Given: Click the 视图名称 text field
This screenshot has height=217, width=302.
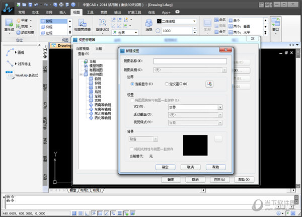Looking at the screenshot, I should click(190, 61).
